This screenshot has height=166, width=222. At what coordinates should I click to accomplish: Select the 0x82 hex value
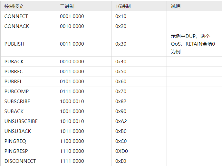pos(121,101)
